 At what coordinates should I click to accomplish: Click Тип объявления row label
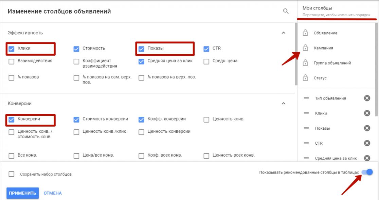click(x=330, y=98)
